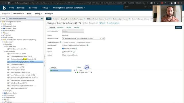Collapse the Boomi Bundles folder

point(2,40)
